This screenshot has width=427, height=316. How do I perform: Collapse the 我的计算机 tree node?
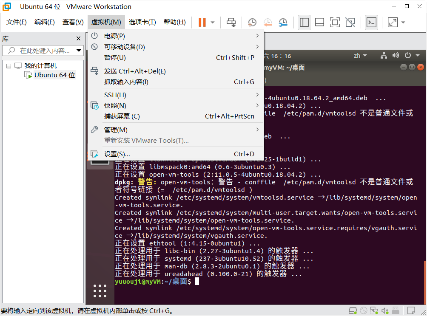tap(9, 66)
